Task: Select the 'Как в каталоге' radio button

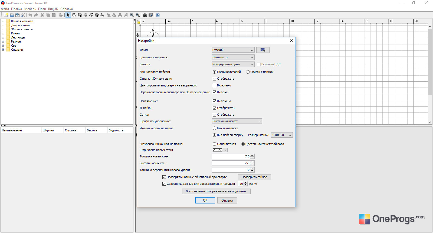Action: [214, 128]
